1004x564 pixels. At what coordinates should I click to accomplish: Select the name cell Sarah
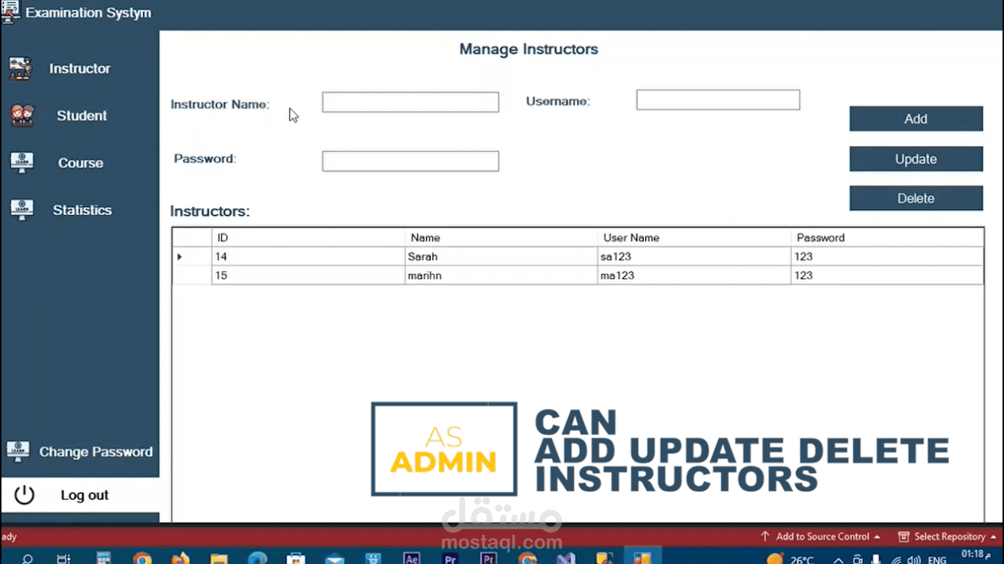pos(501,256)
